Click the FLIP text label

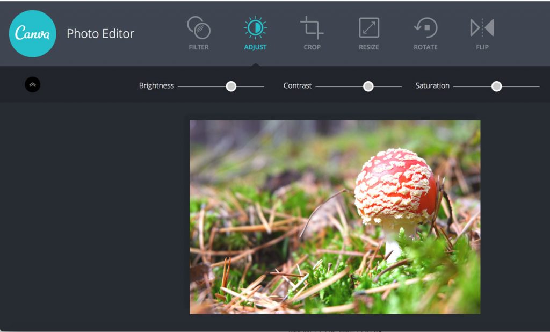482,47
